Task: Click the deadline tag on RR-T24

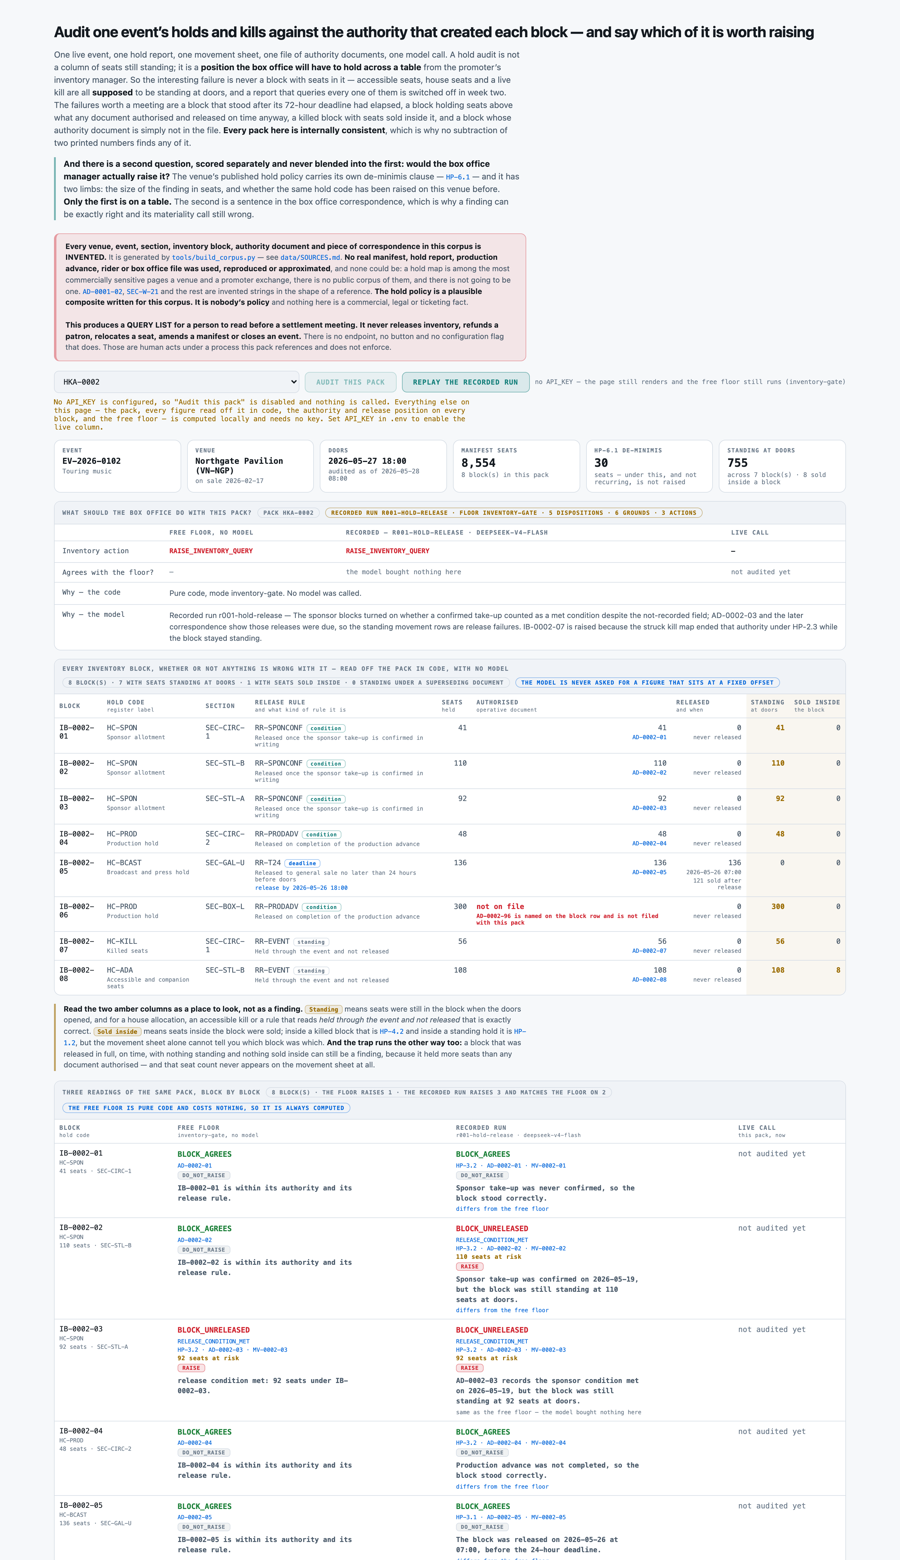Action: pyautogui.click(x=302, y=863)
